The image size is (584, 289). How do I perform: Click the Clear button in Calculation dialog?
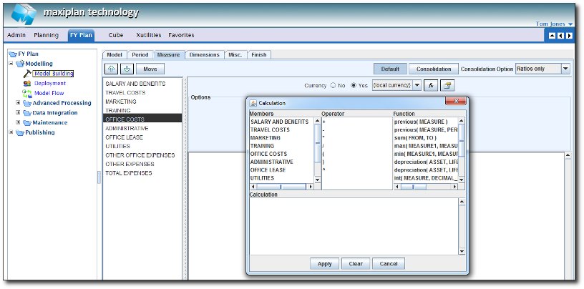pos(356,263)
